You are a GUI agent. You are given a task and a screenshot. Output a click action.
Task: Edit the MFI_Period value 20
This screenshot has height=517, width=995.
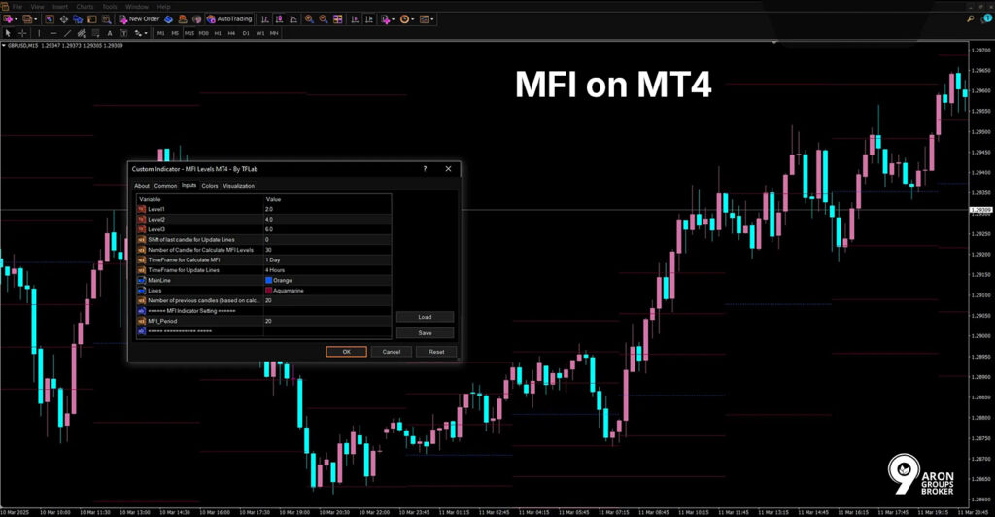(x=326, y=321)
